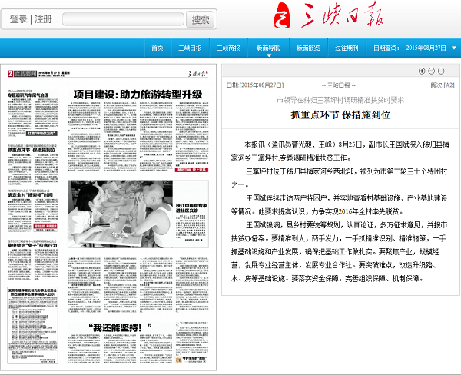Click the 注册 register link
The width and height of the screenshot is (461, 375).
(44, 20)
